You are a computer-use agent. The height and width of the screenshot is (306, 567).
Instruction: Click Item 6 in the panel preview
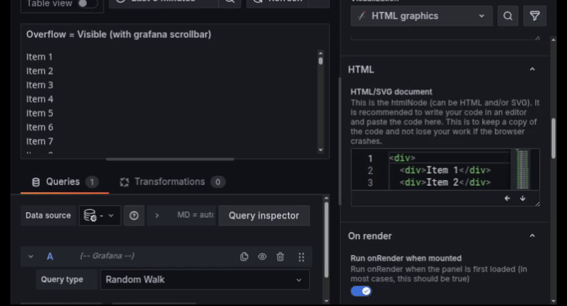[40, 127]
